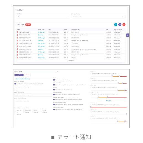Toggle Alert when device IP changes checkbox
143x143 pixels.
(54, 80)
